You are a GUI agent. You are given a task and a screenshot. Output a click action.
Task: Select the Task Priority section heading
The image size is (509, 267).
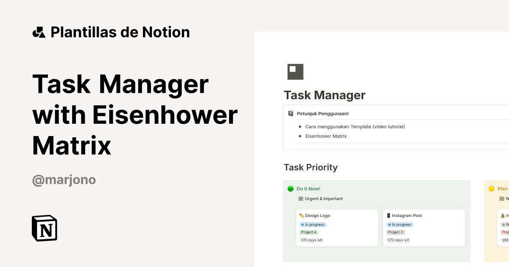pyautogui.click(x=311, y=167)
